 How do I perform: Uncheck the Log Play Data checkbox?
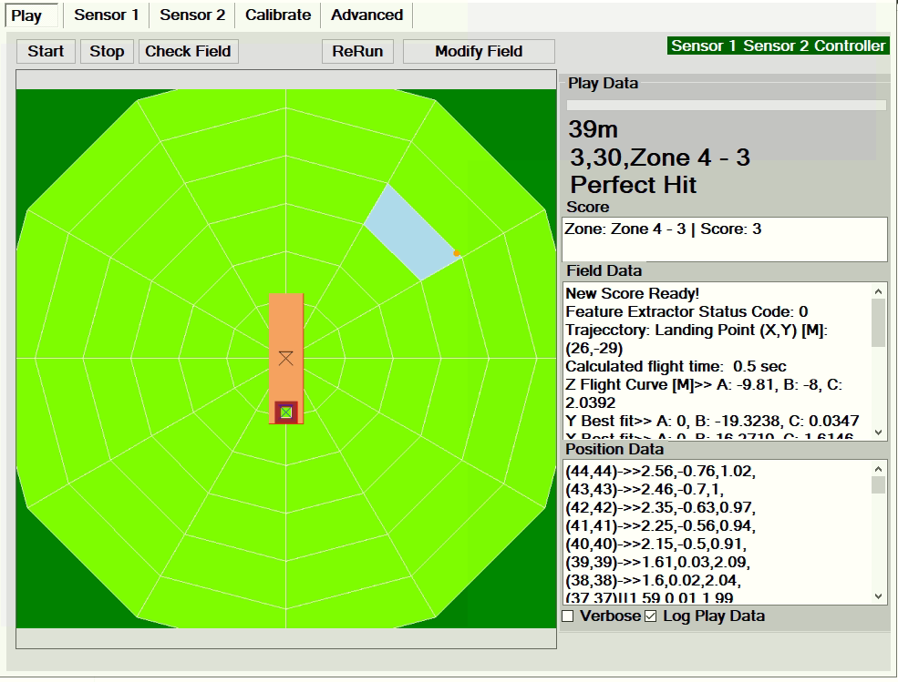(x=650, y=616)
